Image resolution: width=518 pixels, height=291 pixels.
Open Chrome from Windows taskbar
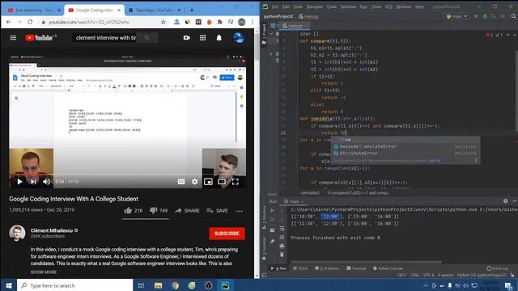[x=175, y=285]
